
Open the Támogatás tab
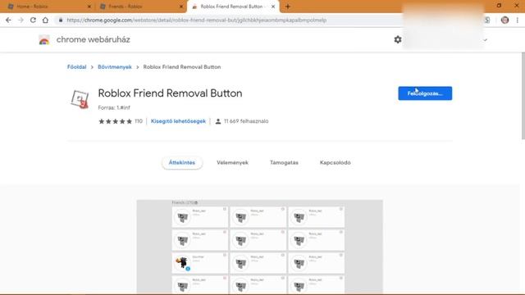point(284,162)
